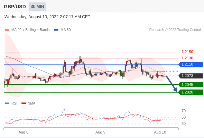The width and height of the screenshot is (204, 138).
Task: Click the 1.2150 resistance label
Action: (187, 52)
